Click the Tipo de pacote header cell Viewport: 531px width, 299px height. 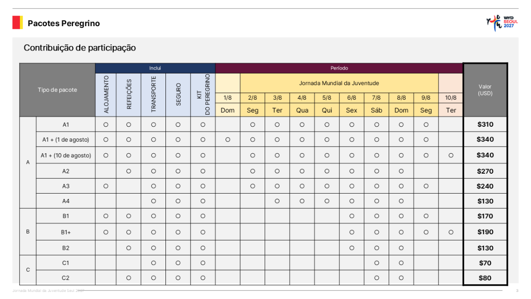[x=58, y=90]
